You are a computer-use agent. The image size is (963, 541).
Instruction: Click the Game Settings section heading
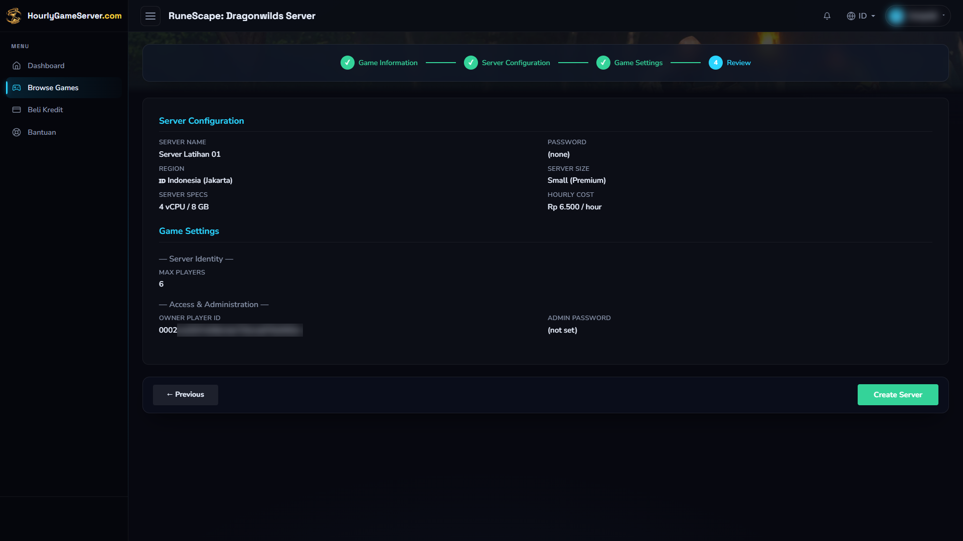tap(189, 231)
